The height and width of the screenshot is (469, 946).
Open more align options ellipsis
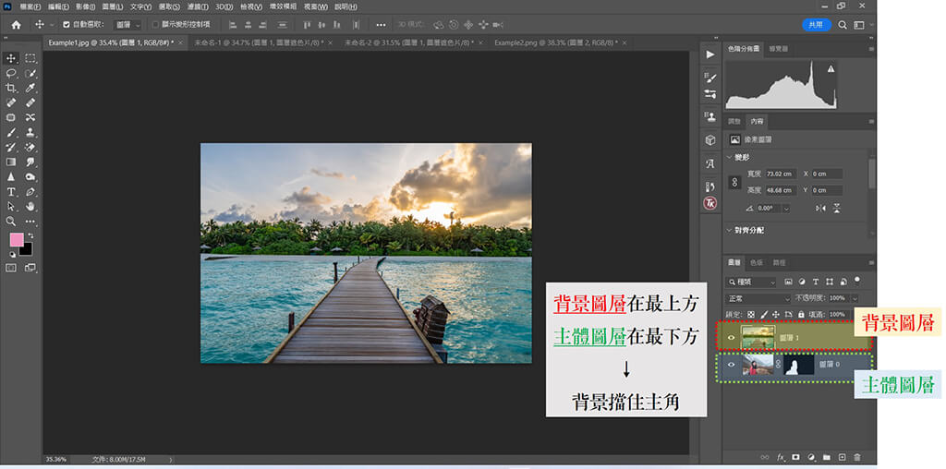(381, 25)
